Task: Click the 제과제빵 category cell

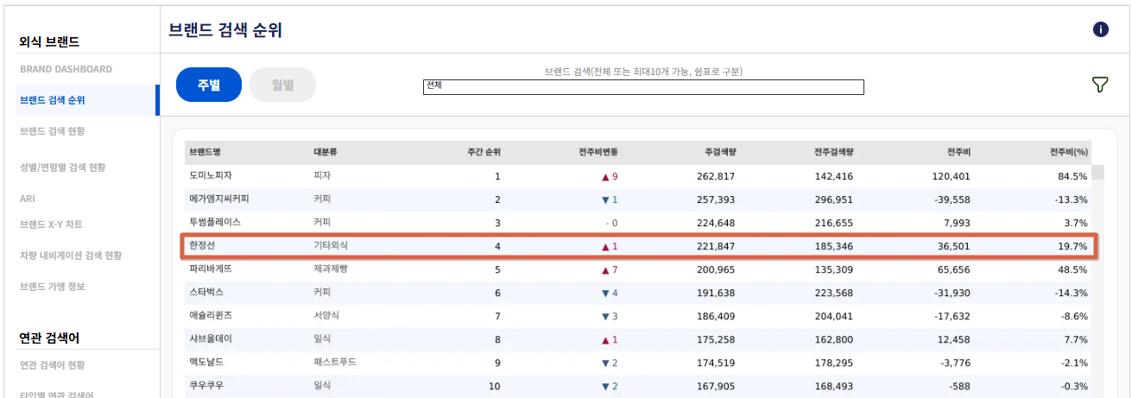Action: point(331,268)
